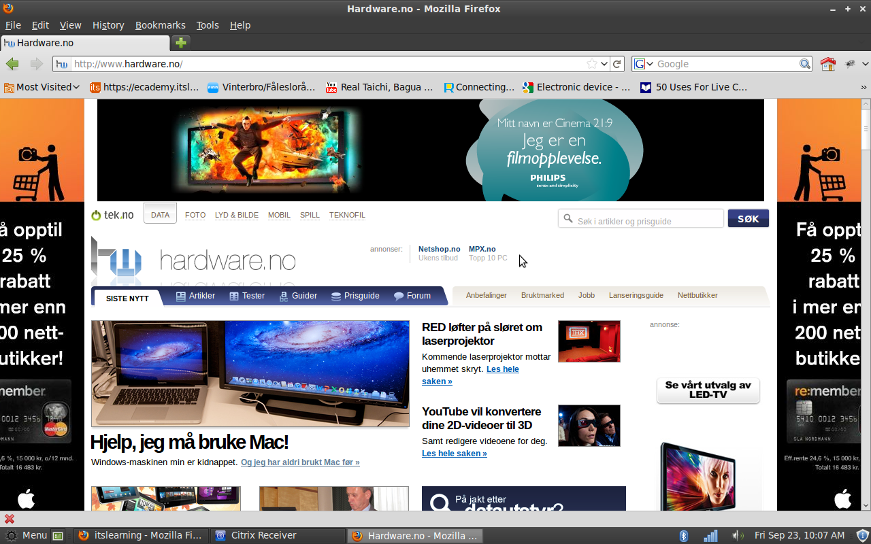
Task: Open the Tools menu
Action: point(208,25)
